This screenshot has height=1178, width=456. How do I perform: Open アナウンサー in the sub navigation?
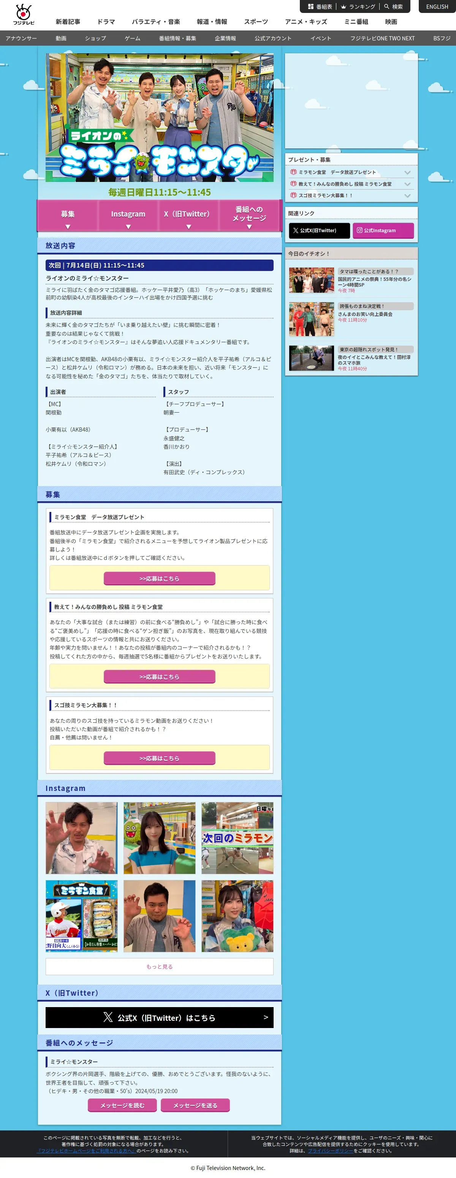click(x=21, y=38)
